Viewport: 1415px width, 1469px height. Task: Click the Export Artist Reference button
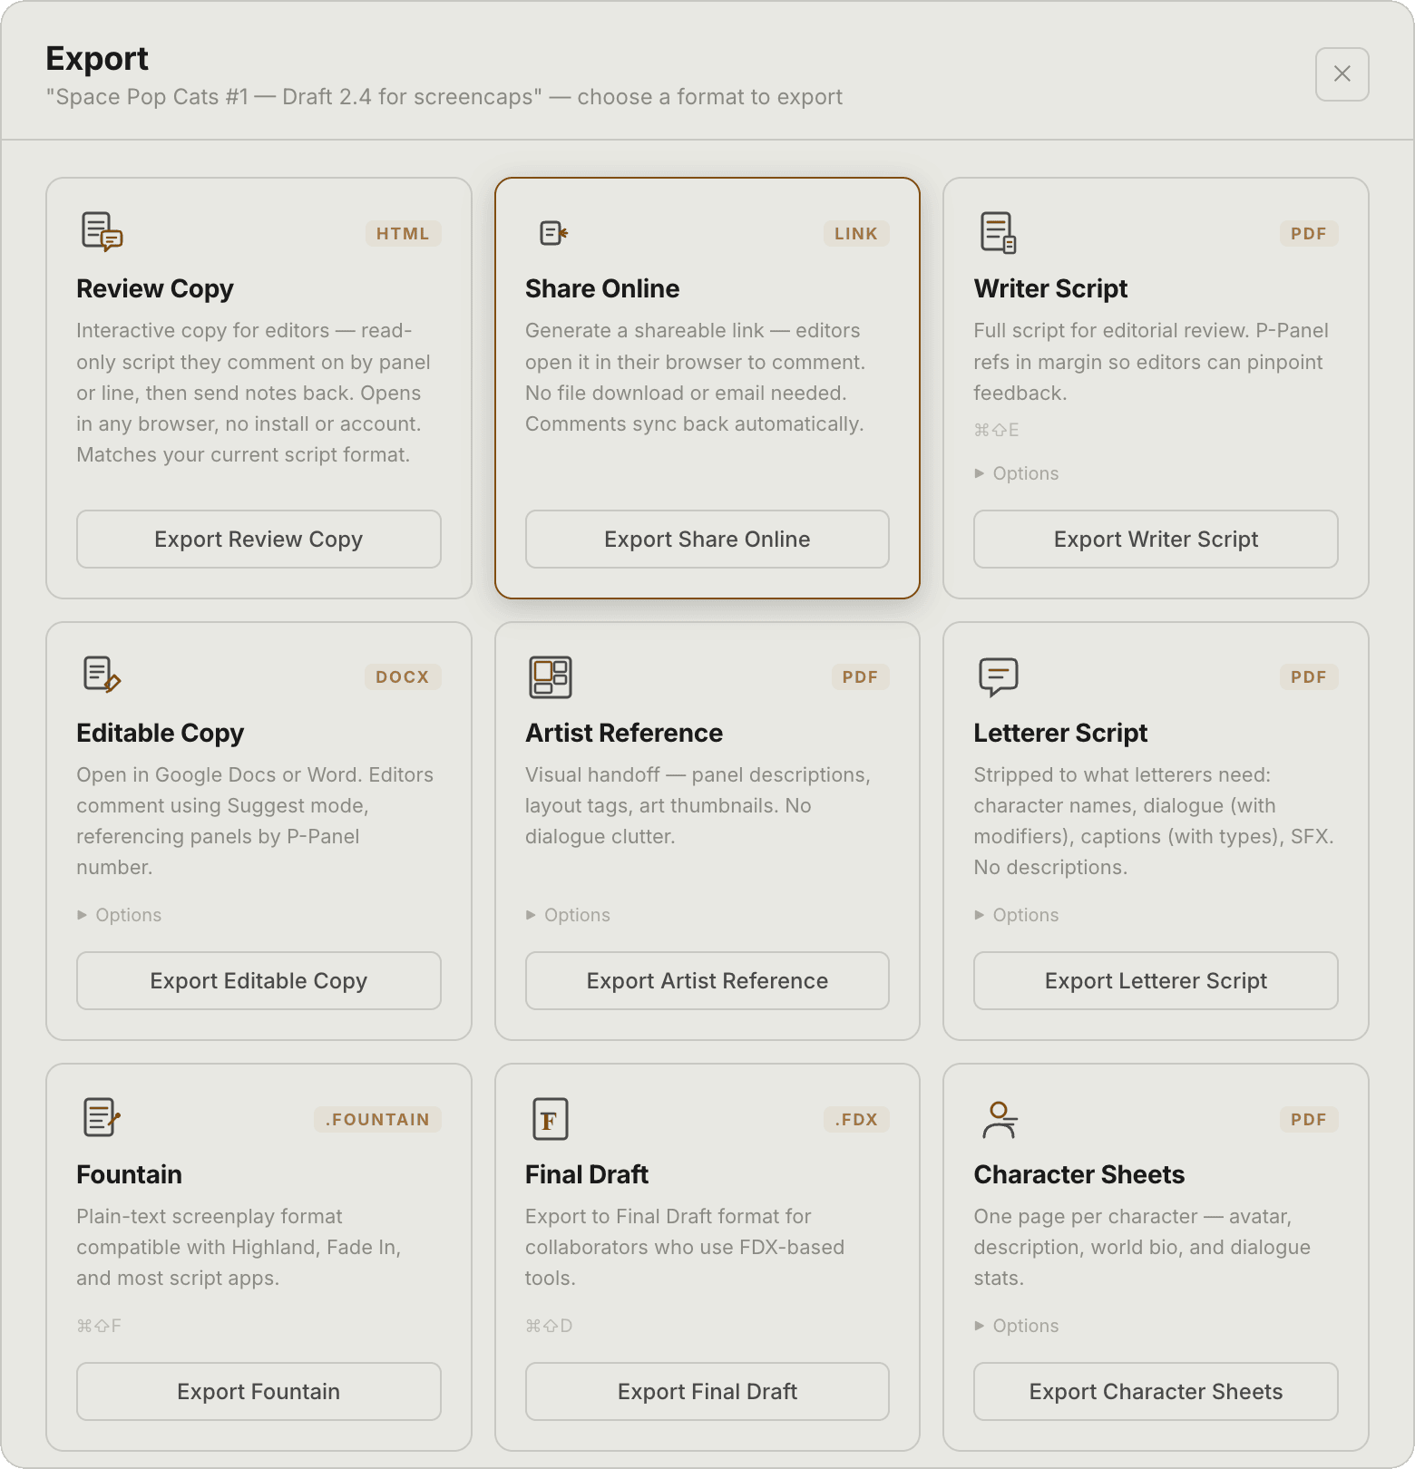pyautogui.click(x=707, y=981)
